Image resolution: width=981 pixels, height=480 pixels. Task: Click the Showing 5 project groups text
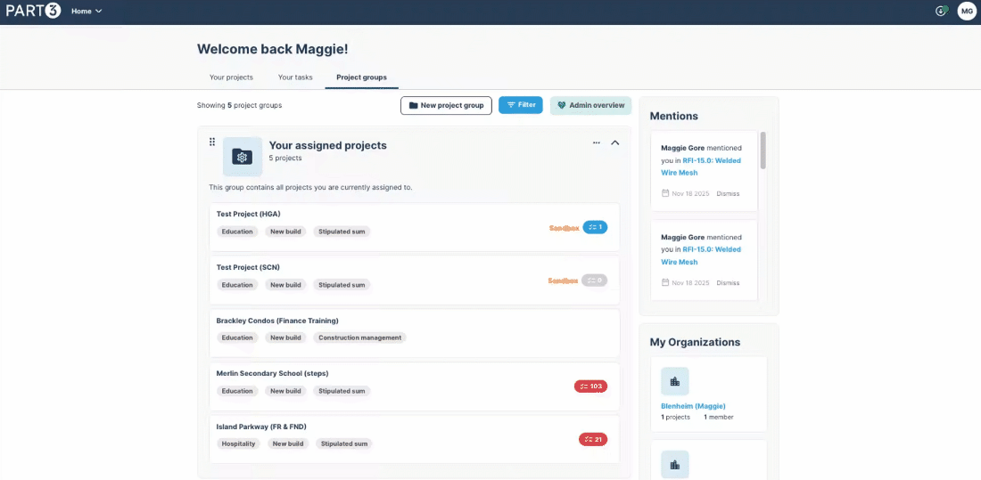[240, 106]
